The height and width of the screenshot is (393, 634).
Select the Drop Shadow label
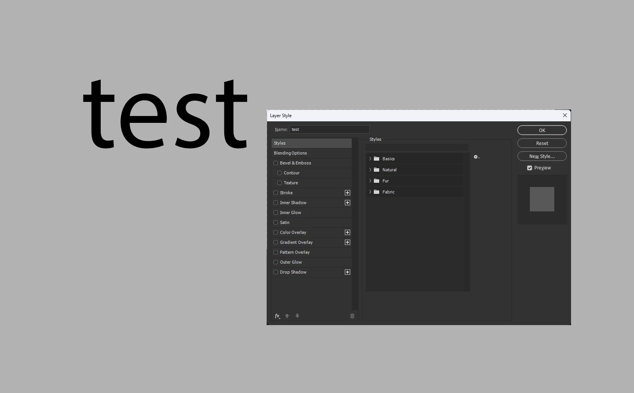tap(293, 272)
